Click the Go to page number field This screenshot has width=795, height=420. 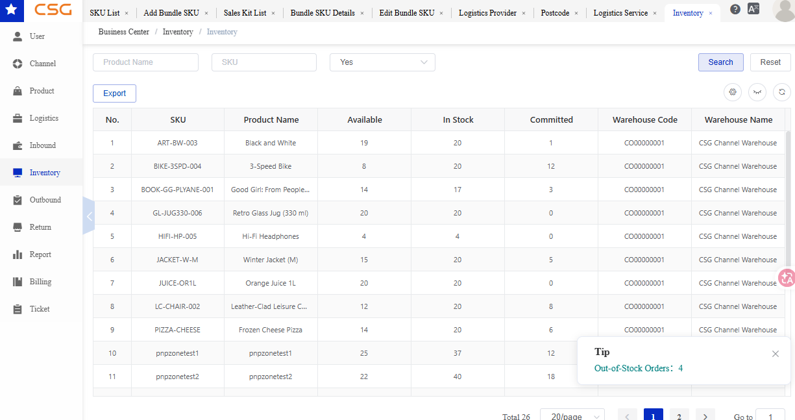772,416
